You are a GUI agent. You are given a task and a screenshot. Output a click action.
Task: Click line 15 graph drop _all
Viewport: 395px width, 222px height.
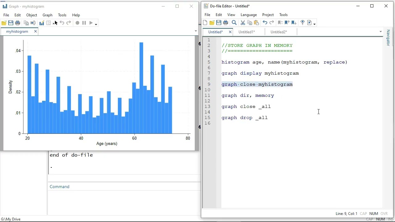(244, 117)
